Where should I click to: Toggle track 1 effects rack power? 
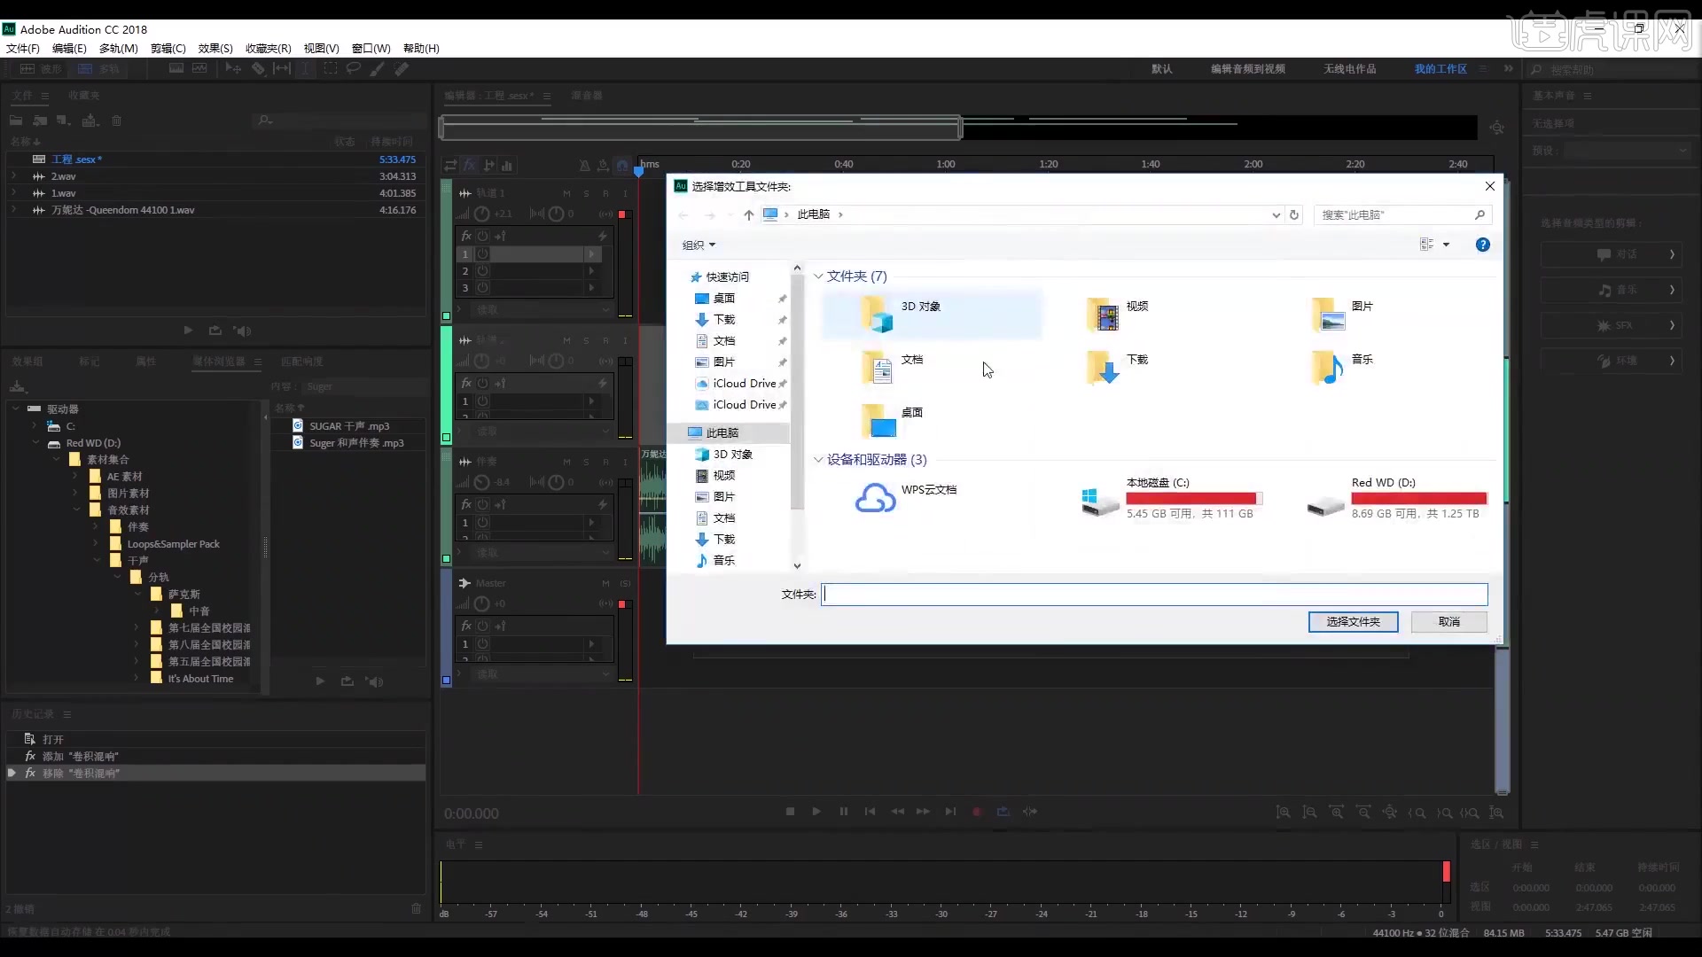(x=482, y=236)
